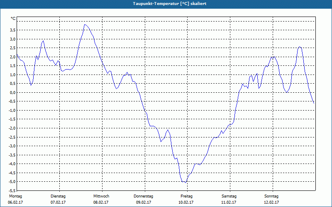Click the 09.02.17 date label
Image resolution: width=332 pixels, height=207 pixels.
click(x=144, y=202)
